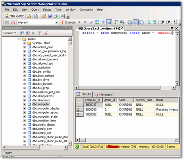The height and width of the screenshot is (160, 184).
Task: Click the Comment out selected lines icon
Action: [x=149, y=22]
